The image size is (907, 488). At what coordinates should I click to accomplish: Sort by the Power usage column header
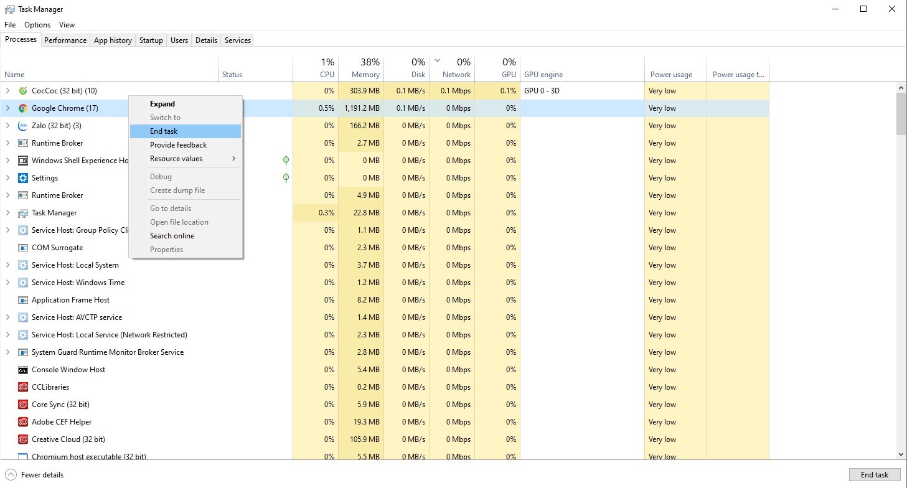tap(675, 68)
